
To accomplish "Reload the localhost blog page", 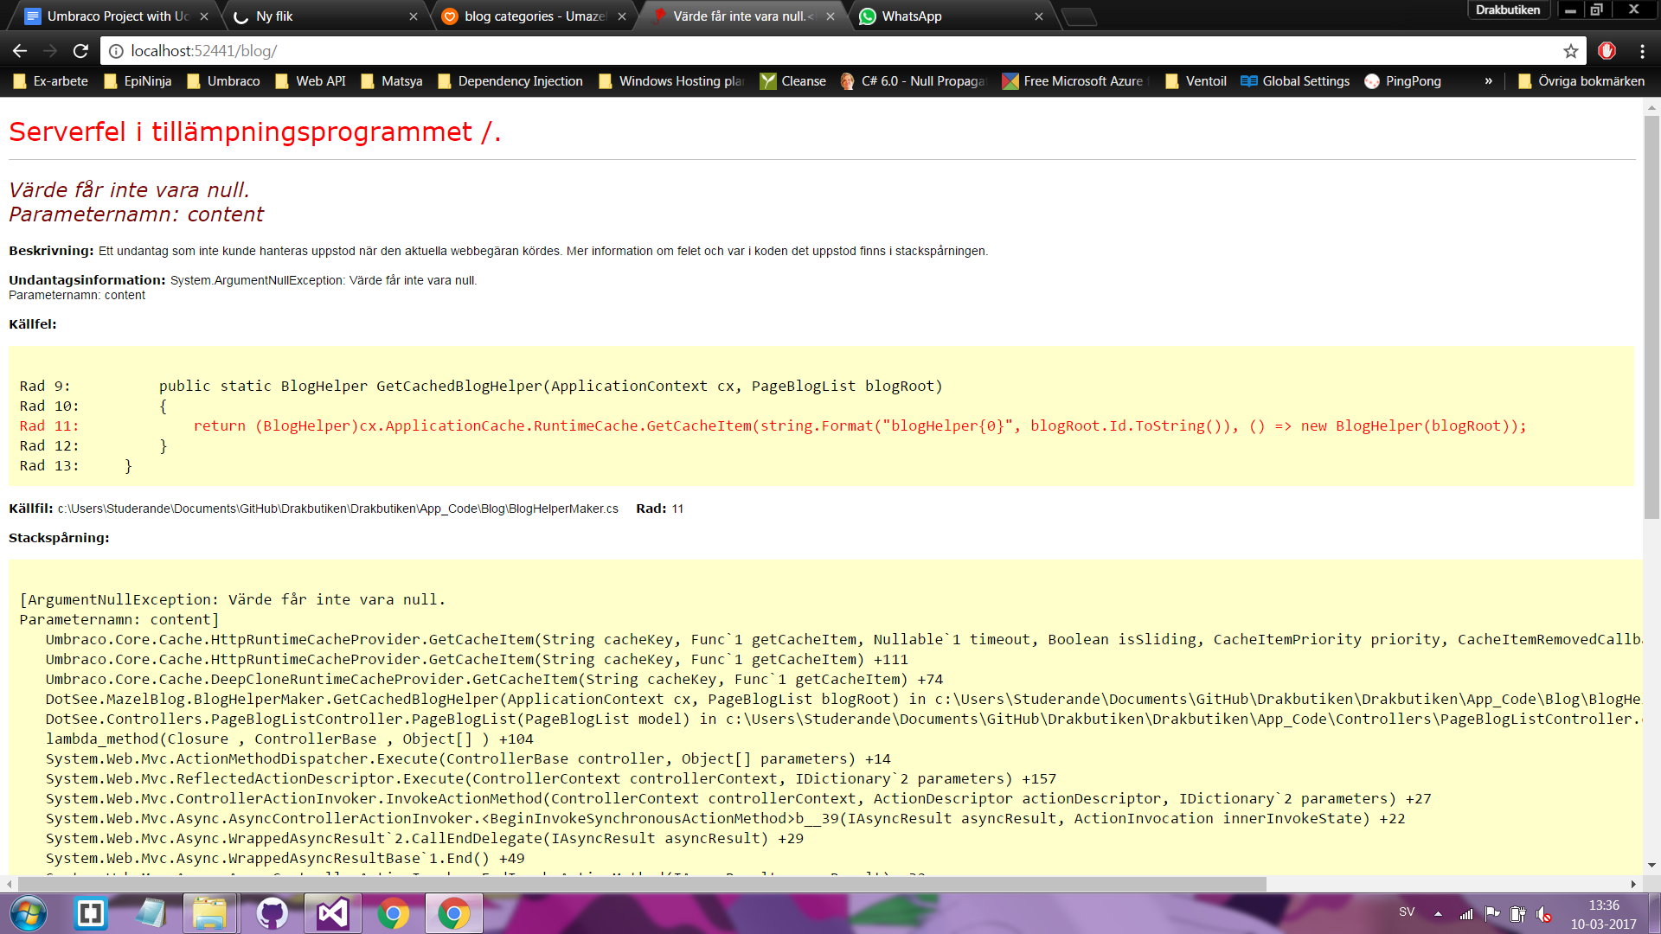I will click(80, 51).
